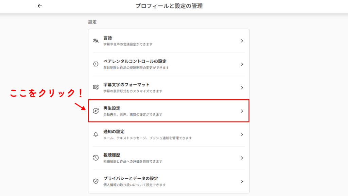Click the notification bell icon
The width and height of the screenshot is (348, 196).
click(95, 135)
